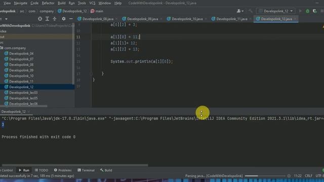This screenshot has width=324, height=182.
Task: Select Developolink_12 in project tree
Action: coord(37,87)
